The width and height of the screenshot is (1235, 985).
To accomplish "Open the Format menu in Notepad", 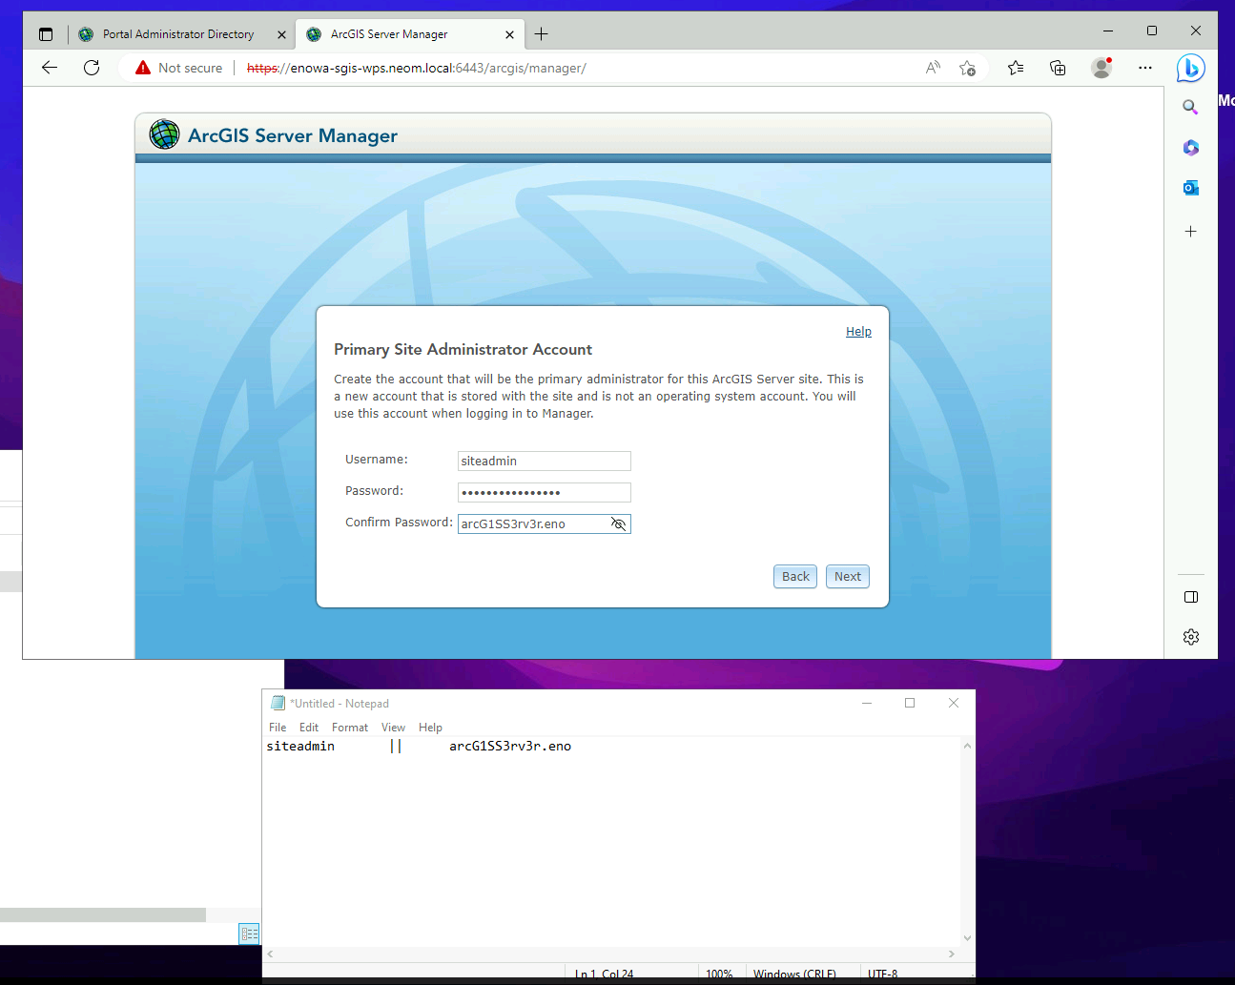I will (349, 728).
